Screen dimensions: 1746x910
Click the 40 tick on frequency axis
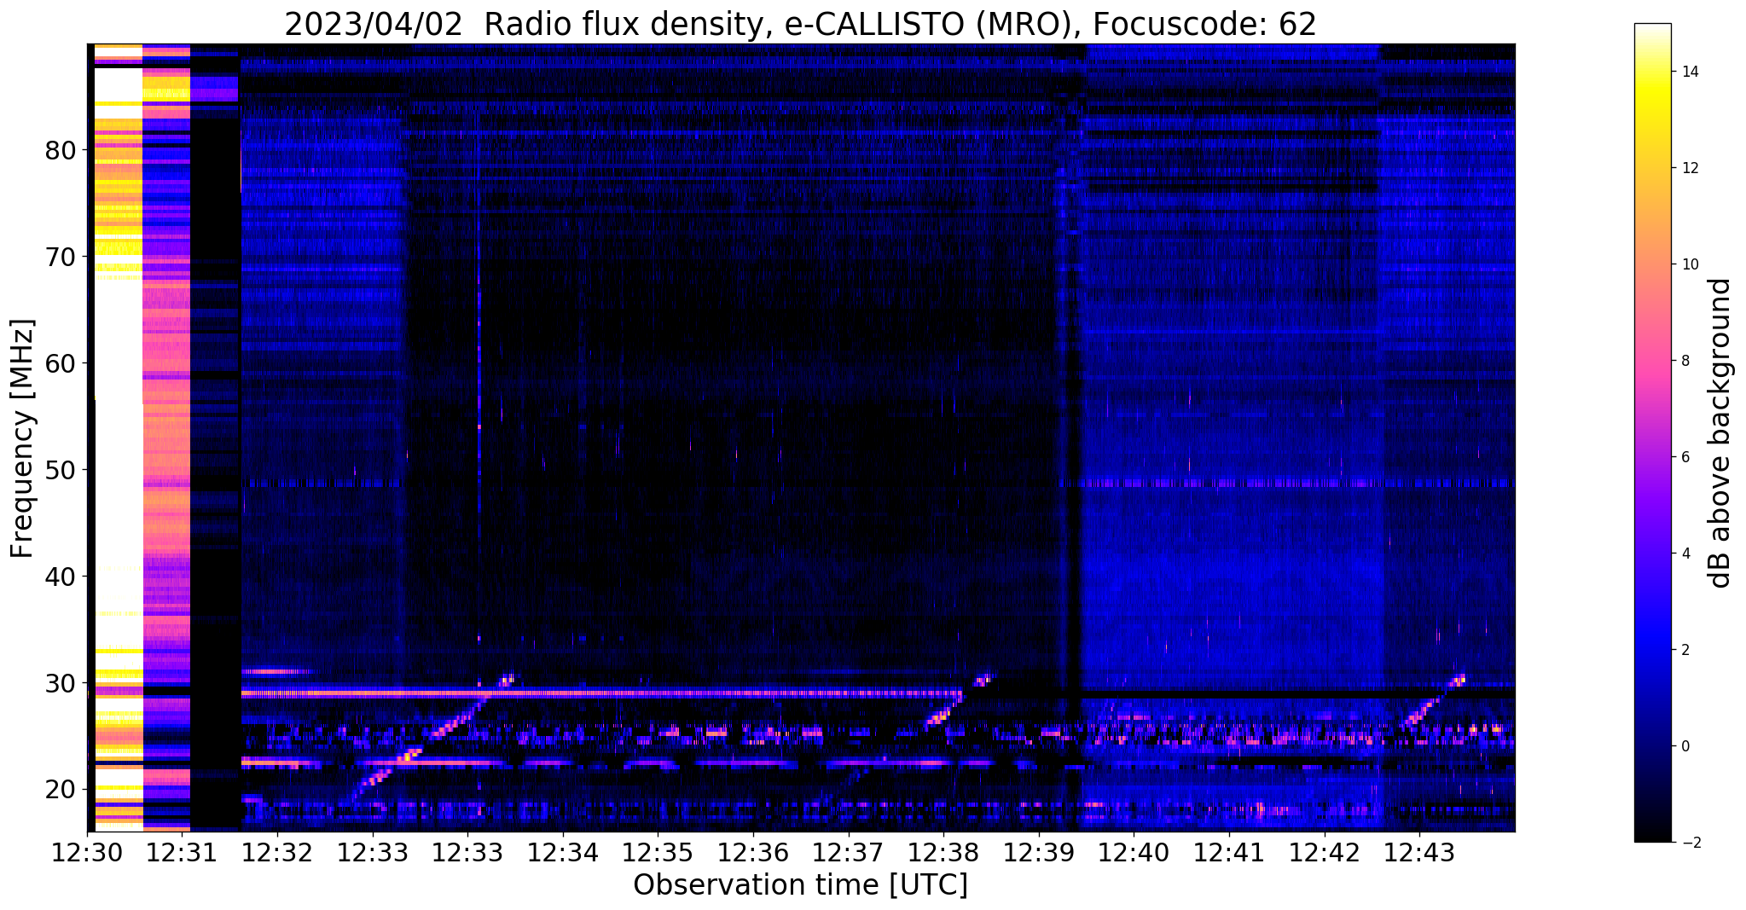point(61,577)
